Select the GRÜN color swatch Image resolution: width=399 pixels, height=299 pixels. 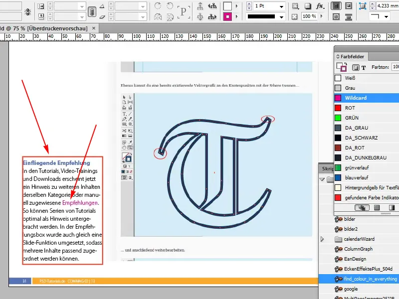click(352, 118)
